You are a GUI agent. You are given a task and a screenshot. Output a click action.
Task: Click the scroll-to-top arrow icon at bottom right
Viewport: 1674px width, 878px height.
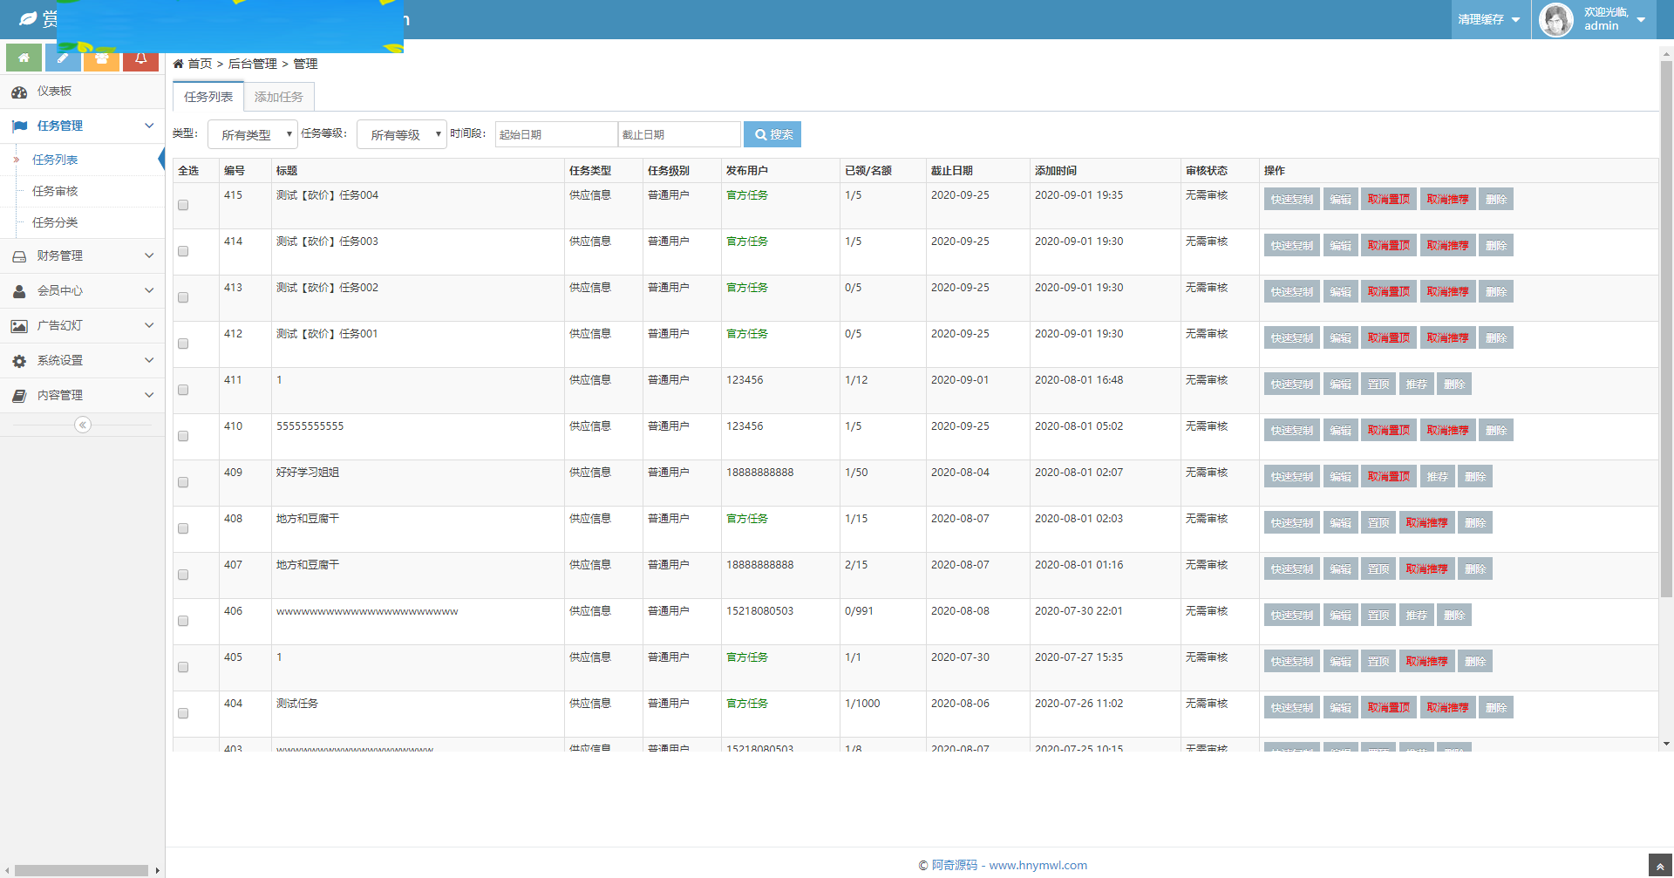[x=1660, y=866]
